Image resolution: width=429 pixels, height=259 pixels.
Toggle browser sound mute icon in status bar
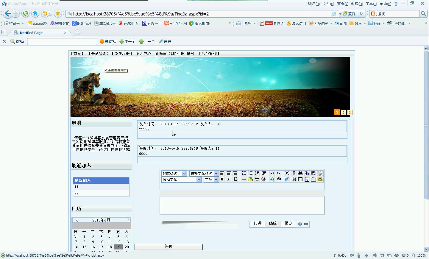pos(375,255)
